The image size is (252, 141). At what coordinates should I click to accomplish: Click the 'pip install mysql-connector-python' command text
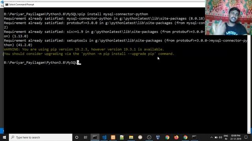tap(113, 14)
